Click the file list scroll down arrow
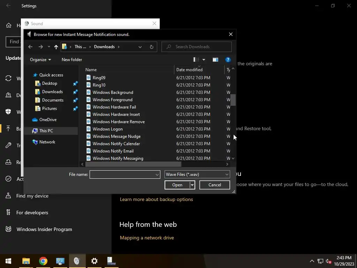Screen dimensions: 357x268 tap(233, 158)
